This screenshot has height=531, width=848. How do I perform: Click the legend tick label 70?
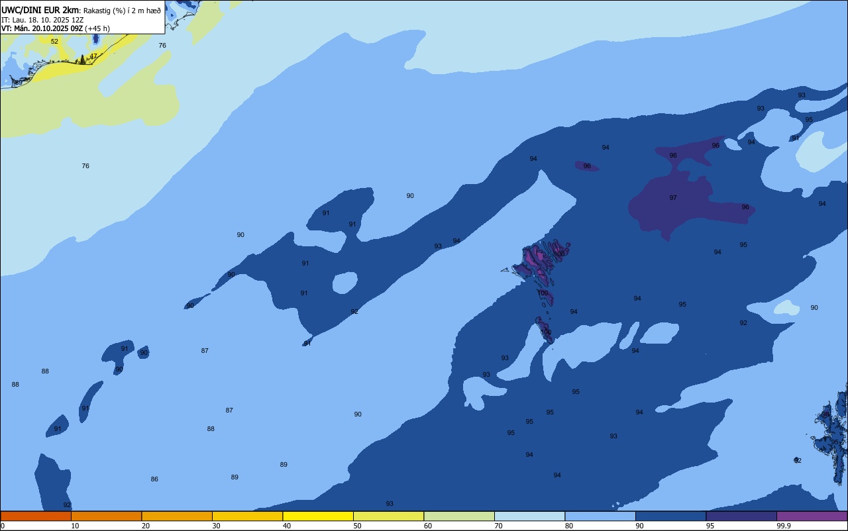498,526
